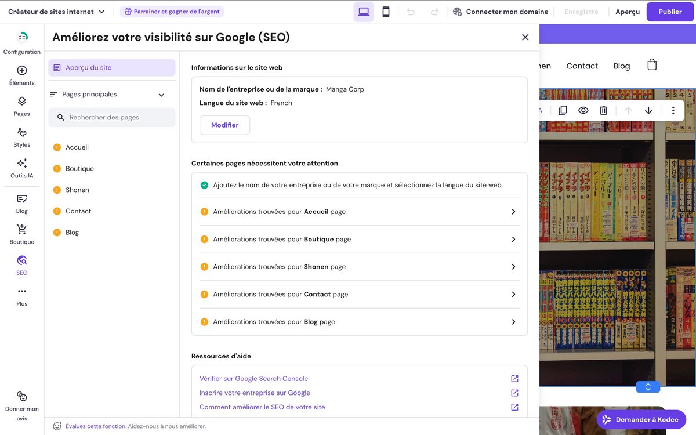Toggle section visibility eye icon
This screenshot has width=696, height=435.
583,110
